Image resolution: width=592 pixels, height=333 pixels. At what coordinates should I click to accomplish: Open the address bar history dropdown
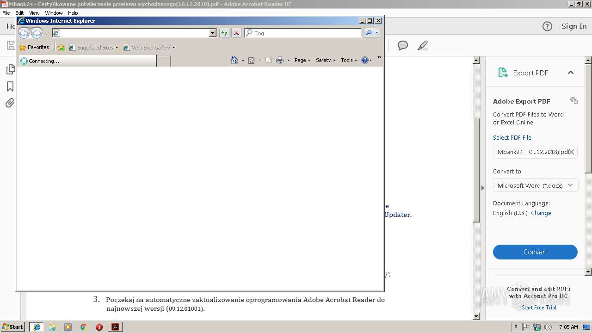pos(213,33)
